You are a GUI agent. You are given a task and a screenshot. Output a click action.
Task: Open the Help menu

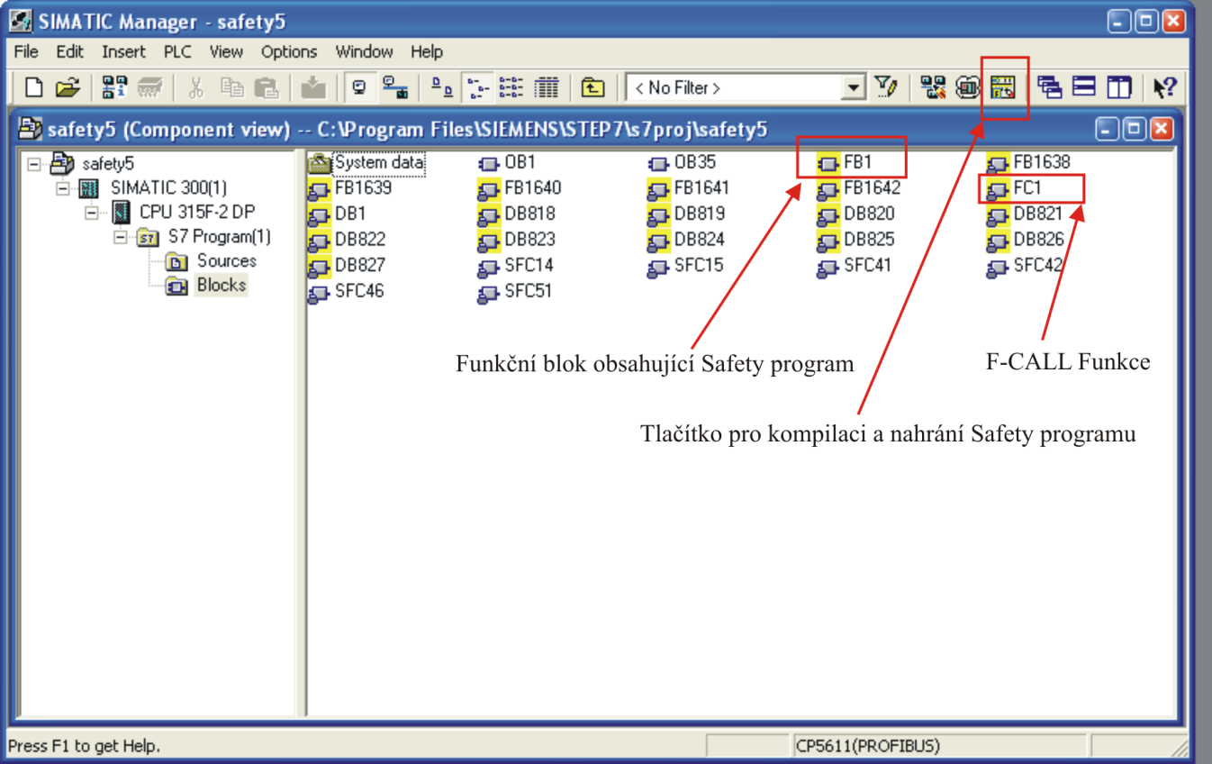click(x=427, y=51)
